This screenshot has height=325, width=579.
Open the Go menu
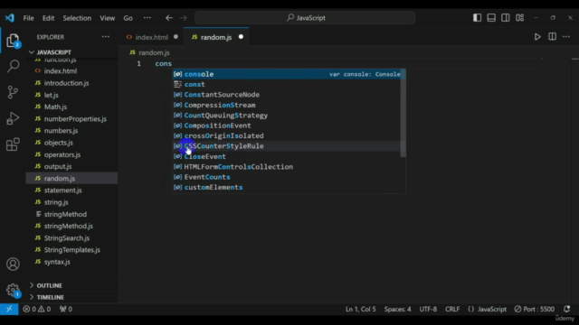coord(128,18)
